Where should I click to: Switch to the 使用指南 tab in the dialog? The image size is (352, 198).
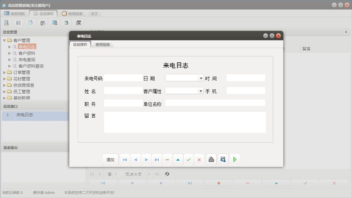[x=102, y=45]
